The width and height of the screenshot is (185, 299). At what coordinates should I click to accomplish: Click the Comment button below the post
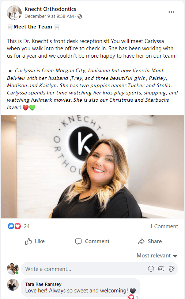[x=92, y=241]
